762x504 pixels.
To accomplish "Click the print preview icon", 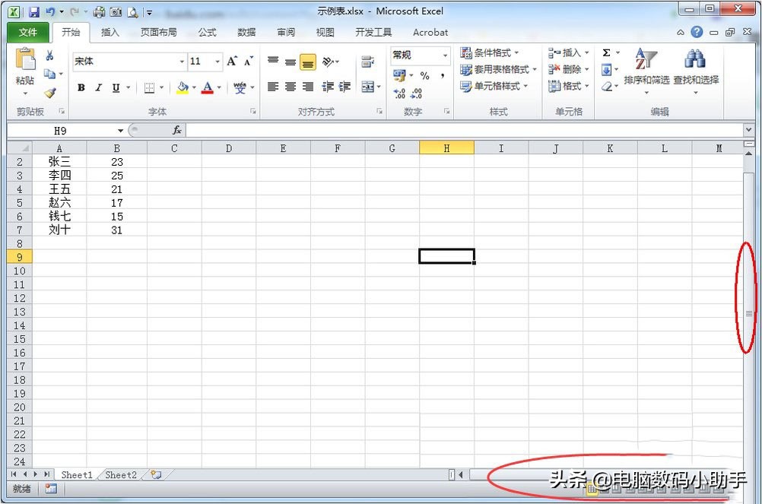I will coord(132,12).
